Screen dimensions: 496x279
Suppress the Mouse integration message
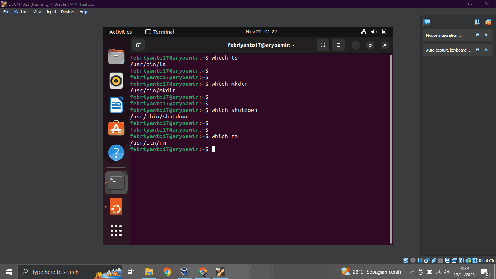pos(477,35)
